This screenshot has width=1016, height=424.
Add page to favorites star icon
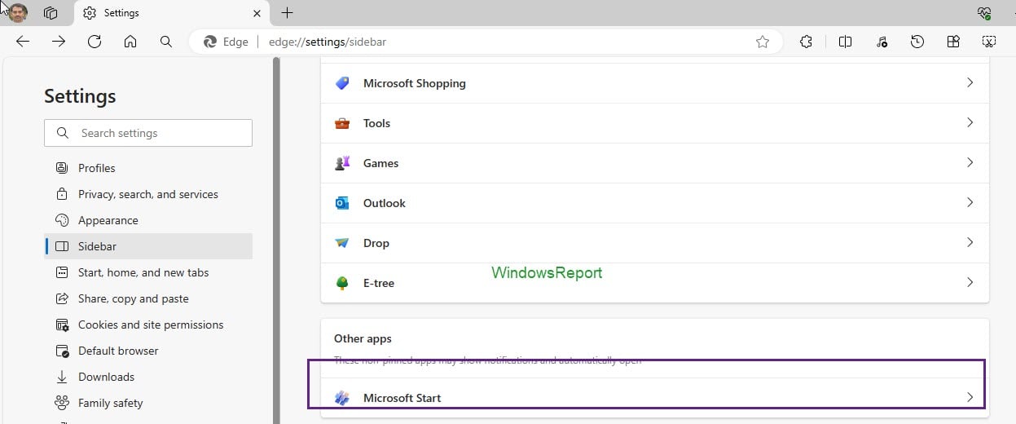tap(763, 42)
